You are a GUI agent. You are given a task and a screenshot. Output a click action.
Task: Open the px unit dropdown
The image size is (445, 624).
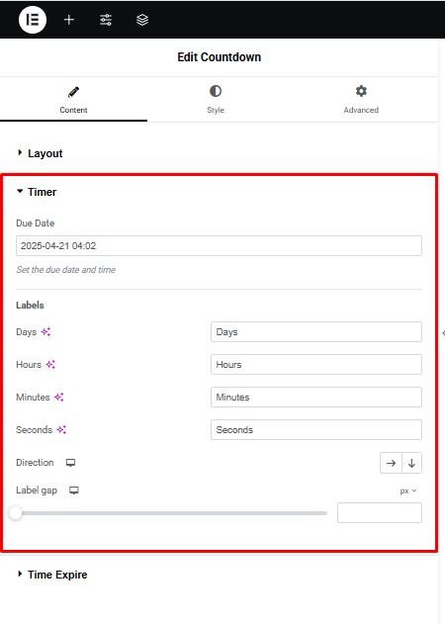coord(408,491)
